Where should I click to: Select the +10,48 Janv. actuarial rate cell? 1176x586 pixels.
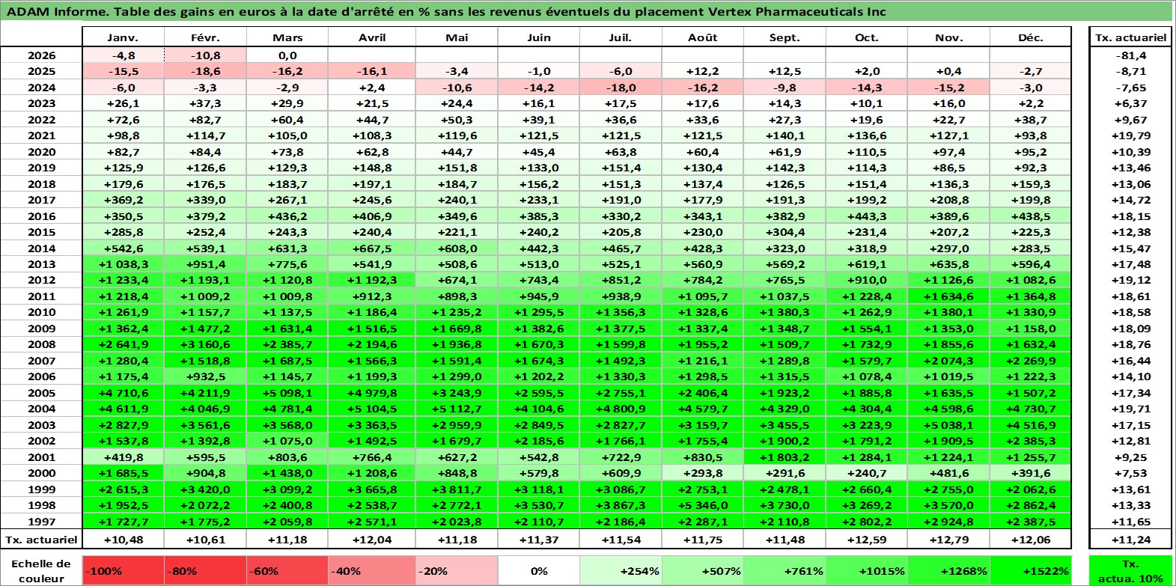tap(123, 540)
